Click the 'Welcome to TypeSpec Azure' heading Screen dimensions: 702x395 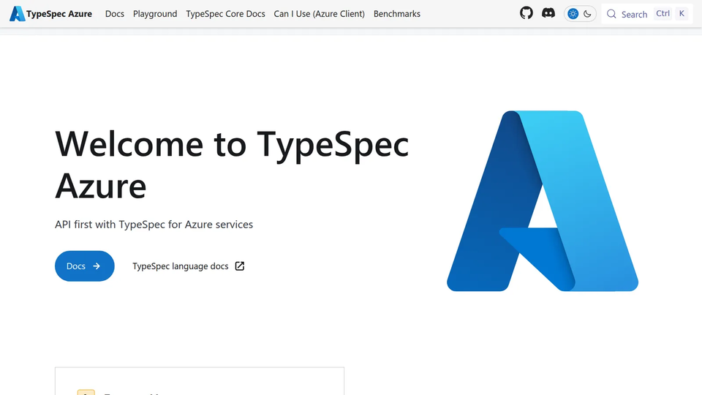point(232,165)
